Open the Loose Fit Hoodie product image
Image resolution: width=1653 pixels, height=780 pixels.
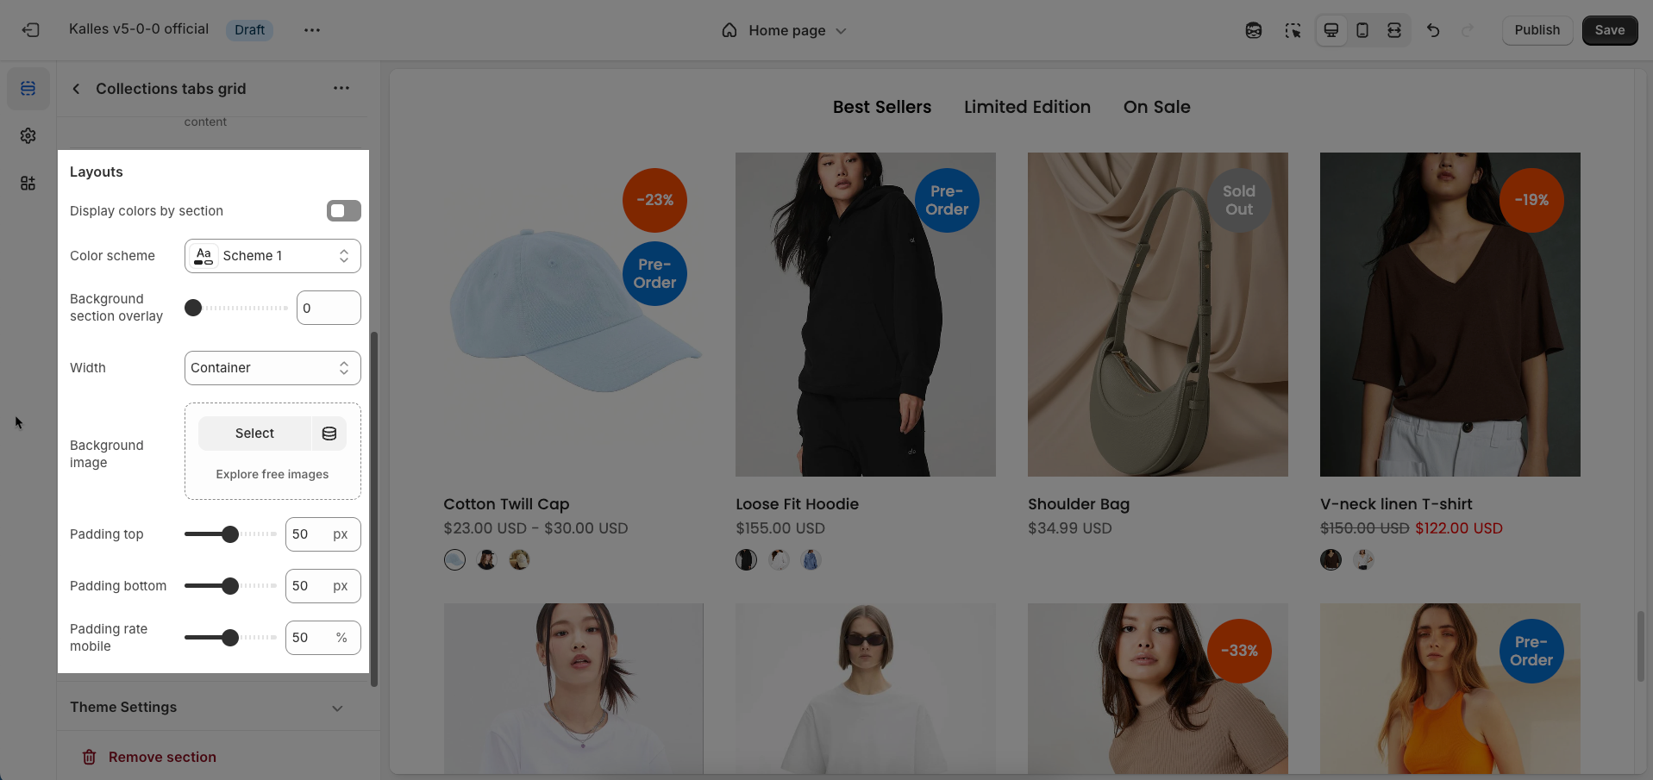click(866, 315)
